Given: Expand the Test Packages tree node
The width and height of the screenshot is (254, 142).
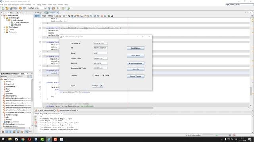Looking at the screenshot, I should point(4,27).
